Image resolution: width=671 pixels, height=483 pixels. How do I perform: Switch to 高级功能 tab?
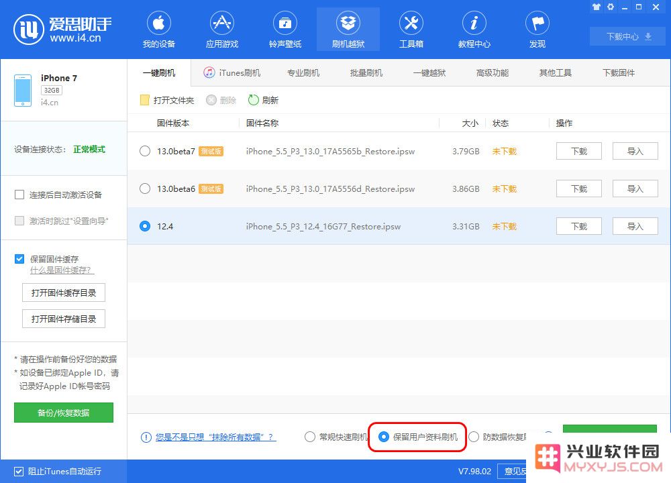[x=492, y=72]
